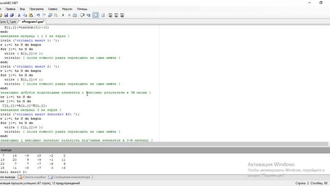Click the horizontal scrollbar under the code editor
Image resolution: width=330 pixels, height=186 pixels.
click(x=164, y=144)
